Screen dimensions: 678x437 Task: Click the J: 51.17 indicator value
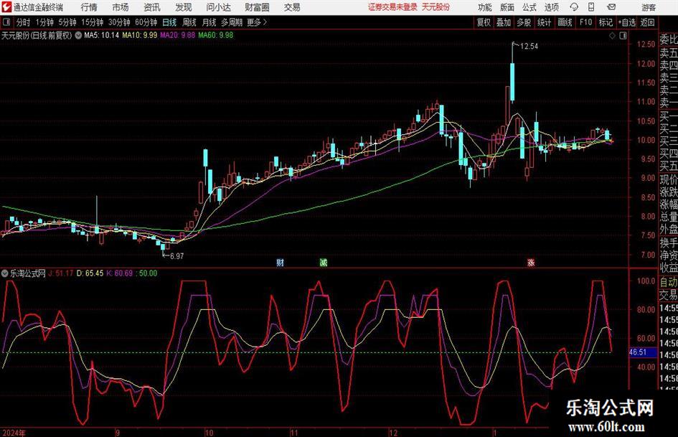pyautogui.click(x=60, y=273)
